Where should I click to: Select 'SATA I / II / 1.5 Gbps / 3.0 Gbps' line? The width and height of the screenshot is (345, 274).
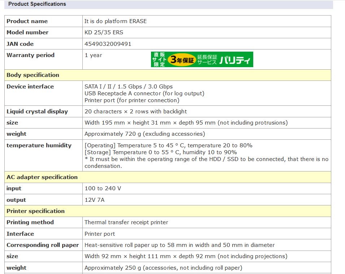(129, 86)
